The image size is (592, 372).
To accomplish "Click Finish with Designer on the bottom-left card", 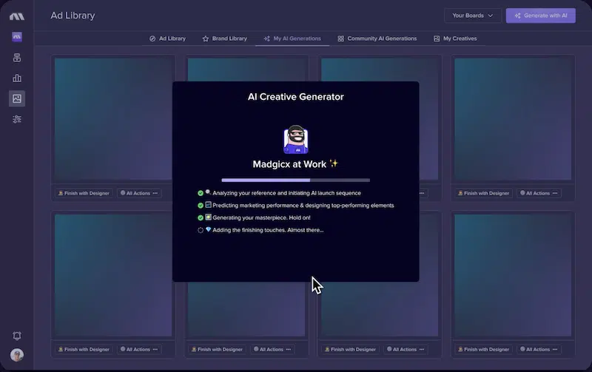I will (x=84, y=349).
